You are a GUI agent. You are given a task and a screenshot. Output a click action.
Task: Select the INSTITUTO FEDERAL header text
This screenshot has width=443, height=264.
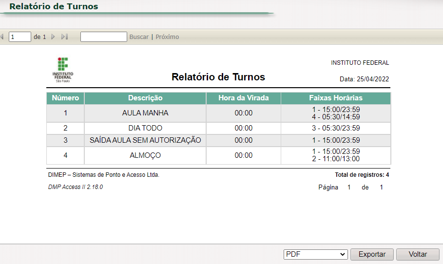(x=360, y=63)
